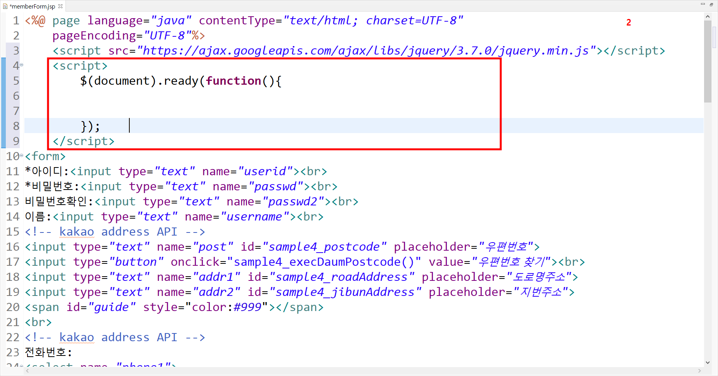Click "sample4_execDaumPostcode()" onclick value
Screen dimensions: 718x376
click(324, 262)
